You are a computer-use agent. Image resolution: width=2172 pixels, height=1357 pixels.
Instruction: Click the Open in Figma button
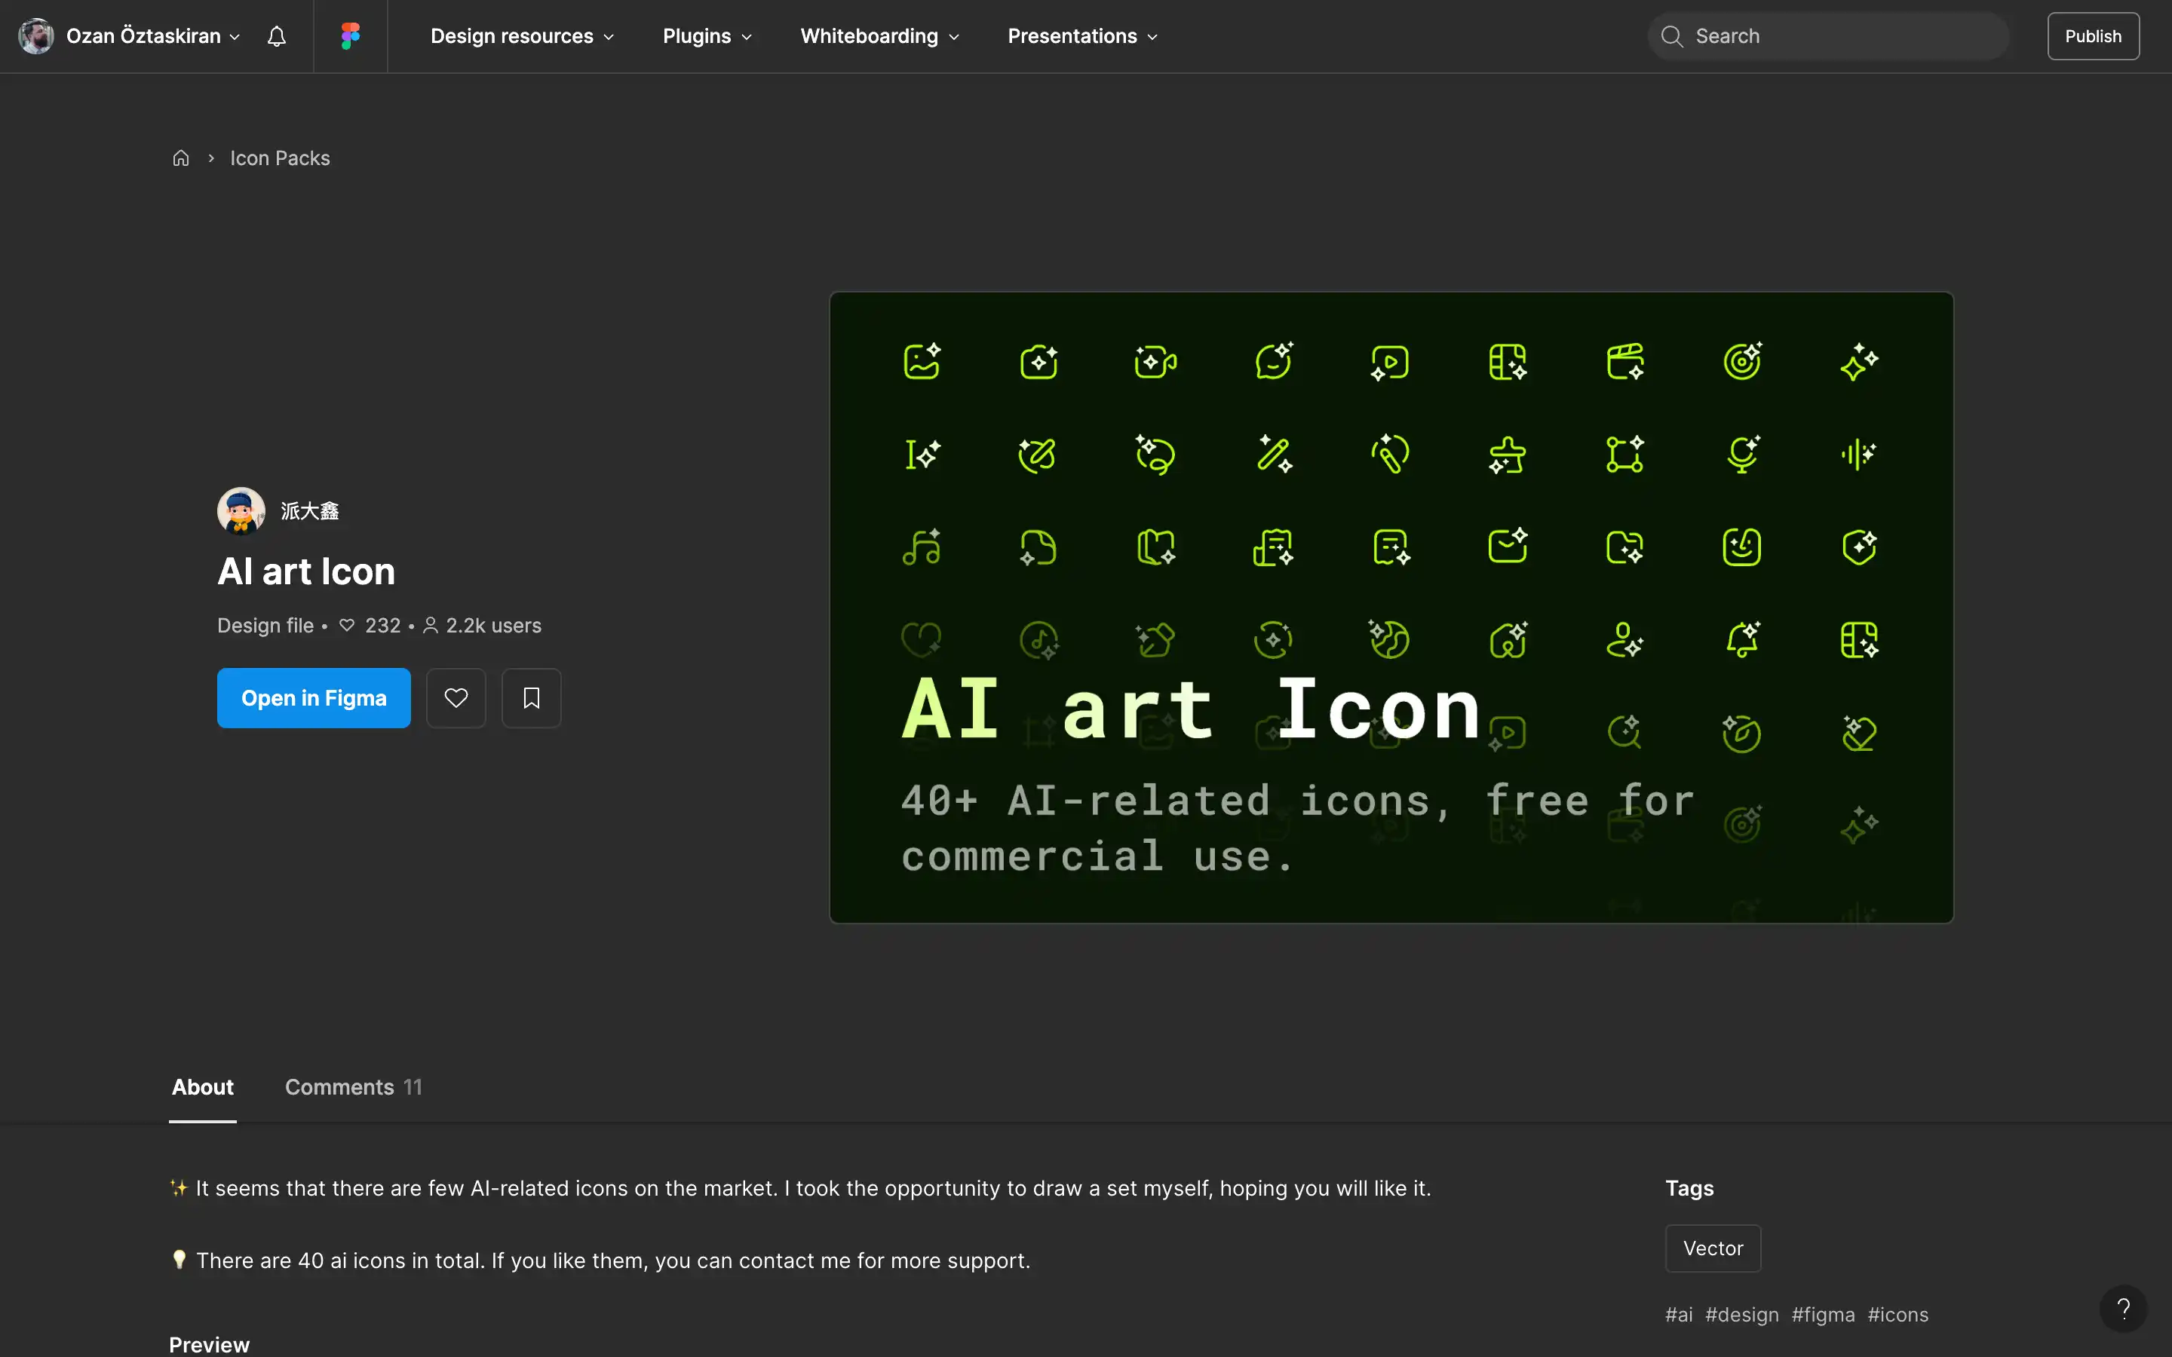314,697
